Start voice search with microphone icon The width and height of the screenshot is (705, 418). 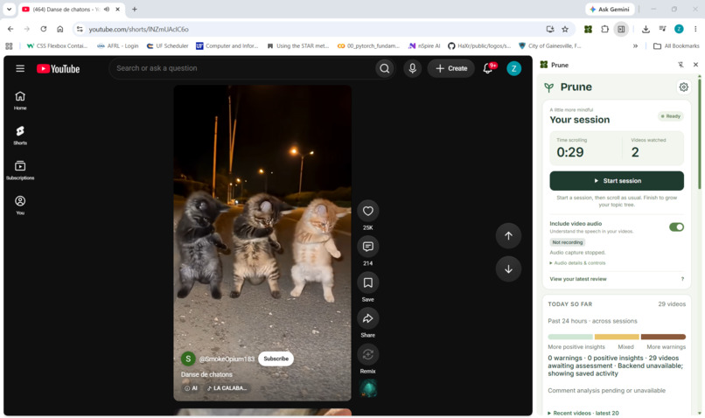point(412,68)
